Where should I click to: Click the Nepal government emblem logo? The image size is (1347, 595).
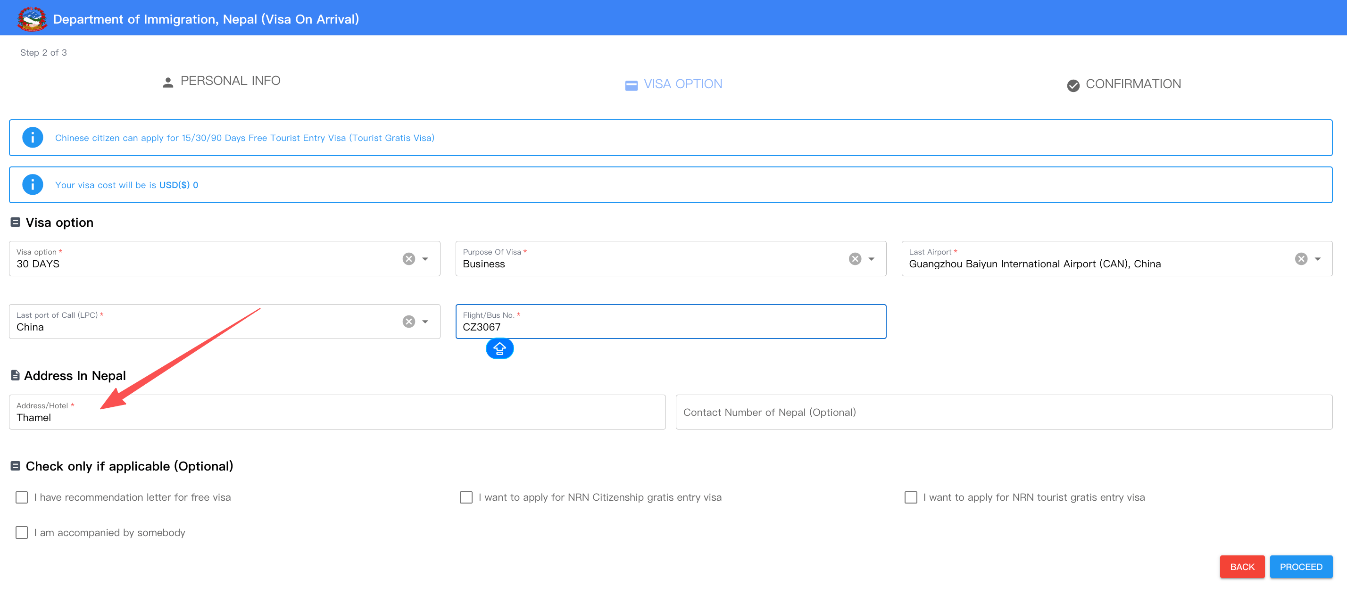(x=32, y=19)
